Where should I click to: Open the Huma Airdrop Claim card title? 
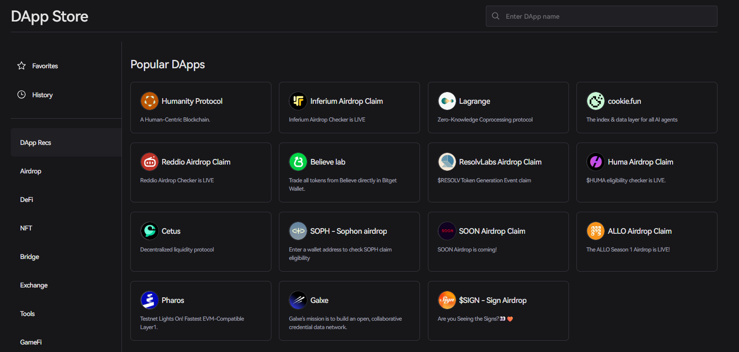[640, 162]
